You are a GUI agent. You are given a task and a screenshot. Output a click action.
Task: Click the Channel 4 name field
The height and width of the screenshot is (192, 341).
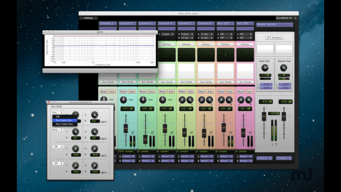pyautogui.click(x=167, y=24)
